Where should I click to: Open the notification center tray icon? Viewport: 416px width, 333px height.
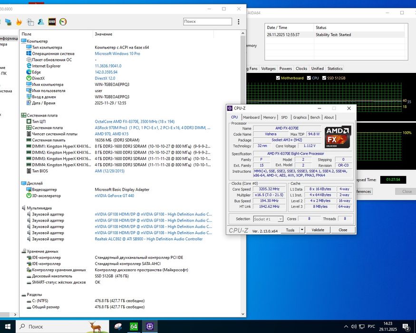point(406,327)
